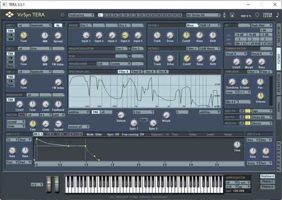
Task: Click the small icon left of TeraFactory bank
Action: point(62,15)
